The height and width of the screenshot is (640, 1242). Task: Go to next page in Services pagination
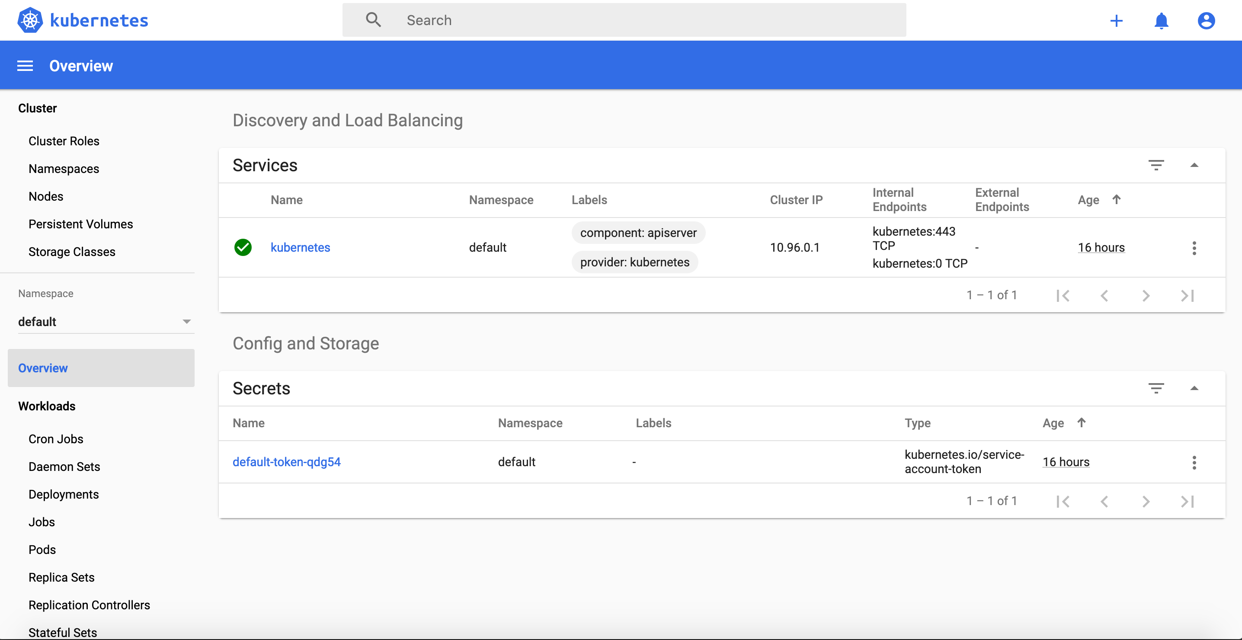tap(1146, 296)
